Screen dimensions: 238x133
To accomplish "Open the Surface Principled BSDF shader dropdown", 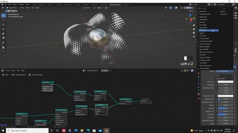I will (x=224, y=71).
